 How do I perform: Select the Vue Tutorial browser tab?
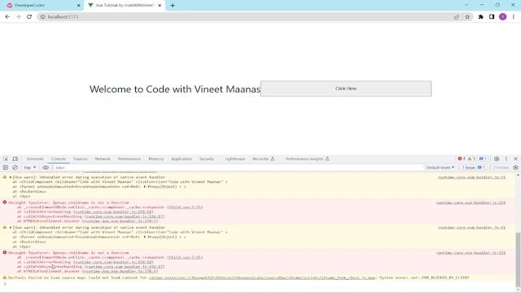pos(125,6)
